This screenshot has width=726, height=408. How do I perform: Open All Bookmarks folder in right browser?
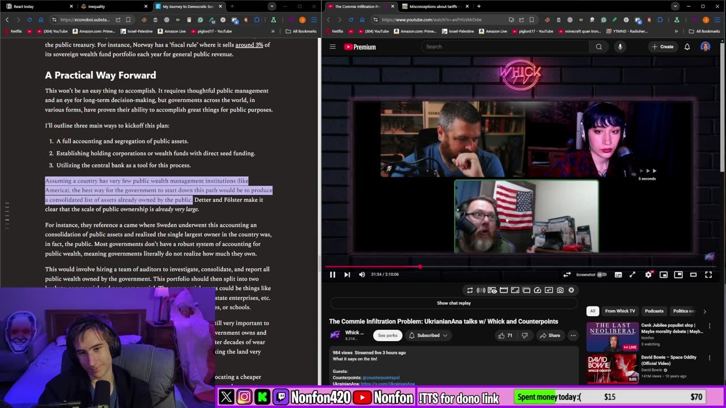click(704, 31)
